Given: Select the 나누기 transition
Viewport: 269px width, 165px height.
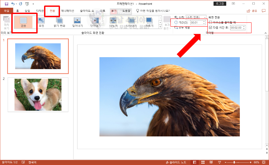Looking at the screenshot, I should (113, 22).
